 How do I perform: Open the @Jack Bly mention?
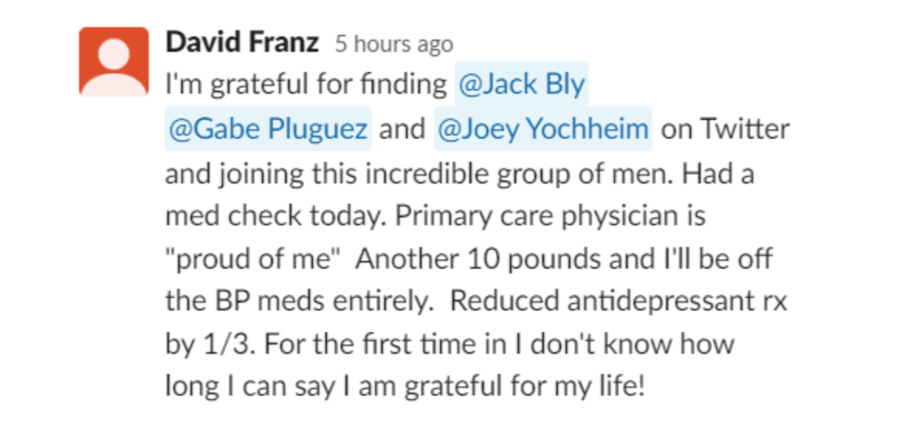[521, 84]
